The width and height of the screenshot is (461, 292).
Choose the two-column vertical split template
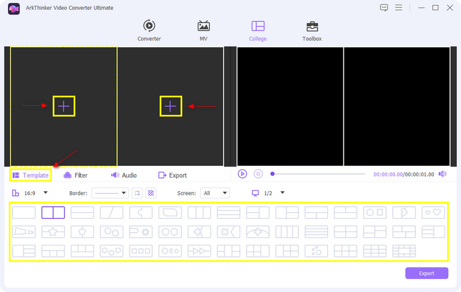53,213
